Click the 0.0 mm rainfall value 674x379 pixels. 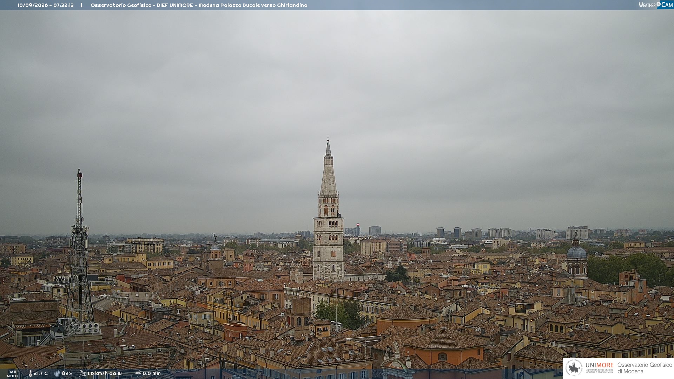(x=152, y=373)
